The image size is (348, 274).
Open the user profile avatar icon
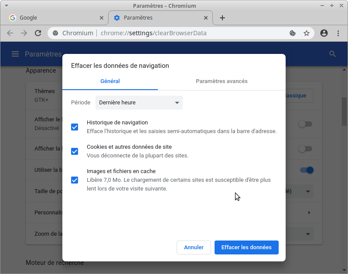pos(324,33)
